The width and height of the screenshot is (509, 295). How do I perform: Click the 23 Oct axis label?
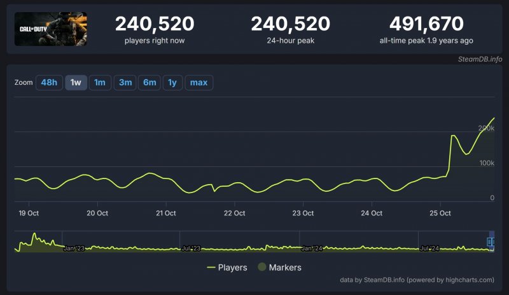(x=303, y=213)
